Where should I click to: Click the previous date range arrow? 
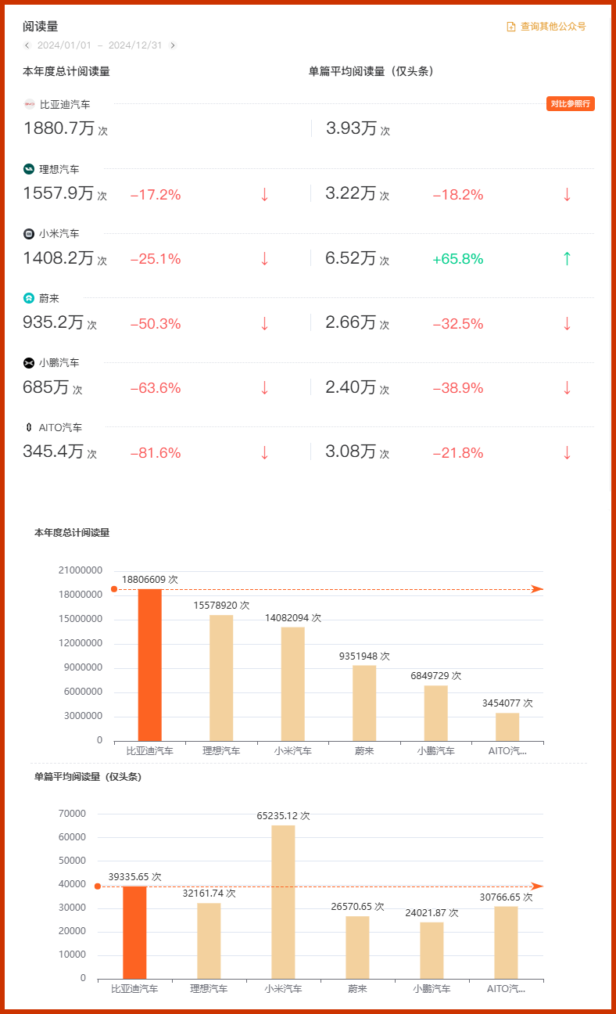pos(27,45)
